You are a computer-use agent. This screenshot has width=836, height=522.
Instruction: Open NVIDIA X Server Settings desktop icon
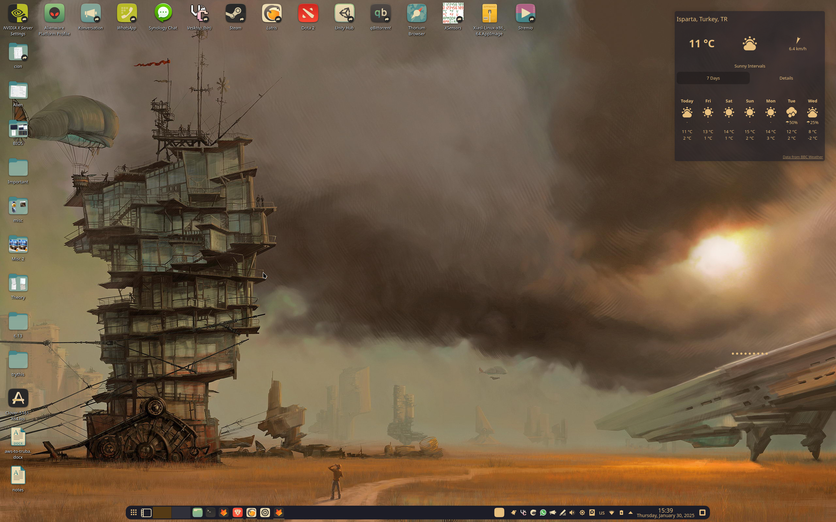point(18,20)
